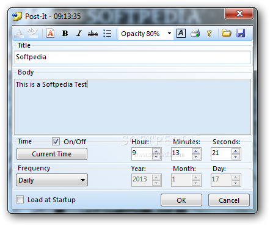Toggle strikethrough formatting
270x226 pixels.
93,34
